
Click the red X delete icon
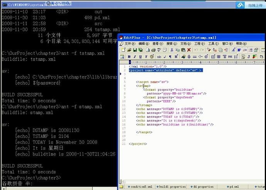(189, 50)
